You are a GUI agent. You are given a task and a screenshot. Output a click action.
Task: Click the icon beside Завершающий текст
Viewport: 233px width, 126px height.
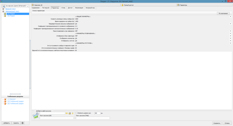tap(3, 11)
